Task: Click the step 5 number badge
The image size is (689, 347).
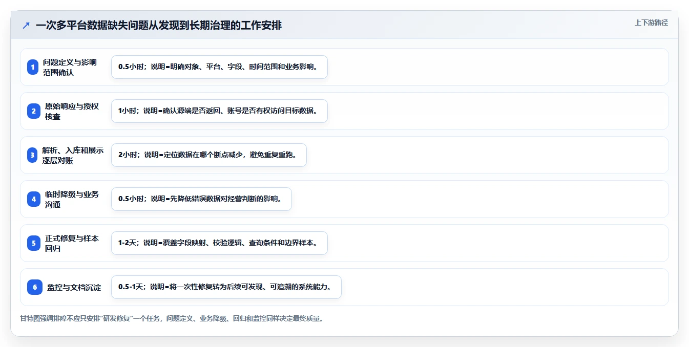Action: pos(34,243)
